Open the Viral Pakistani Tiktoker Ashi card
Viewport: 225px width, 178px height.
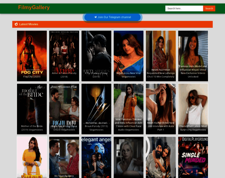(x=128, y=109)
